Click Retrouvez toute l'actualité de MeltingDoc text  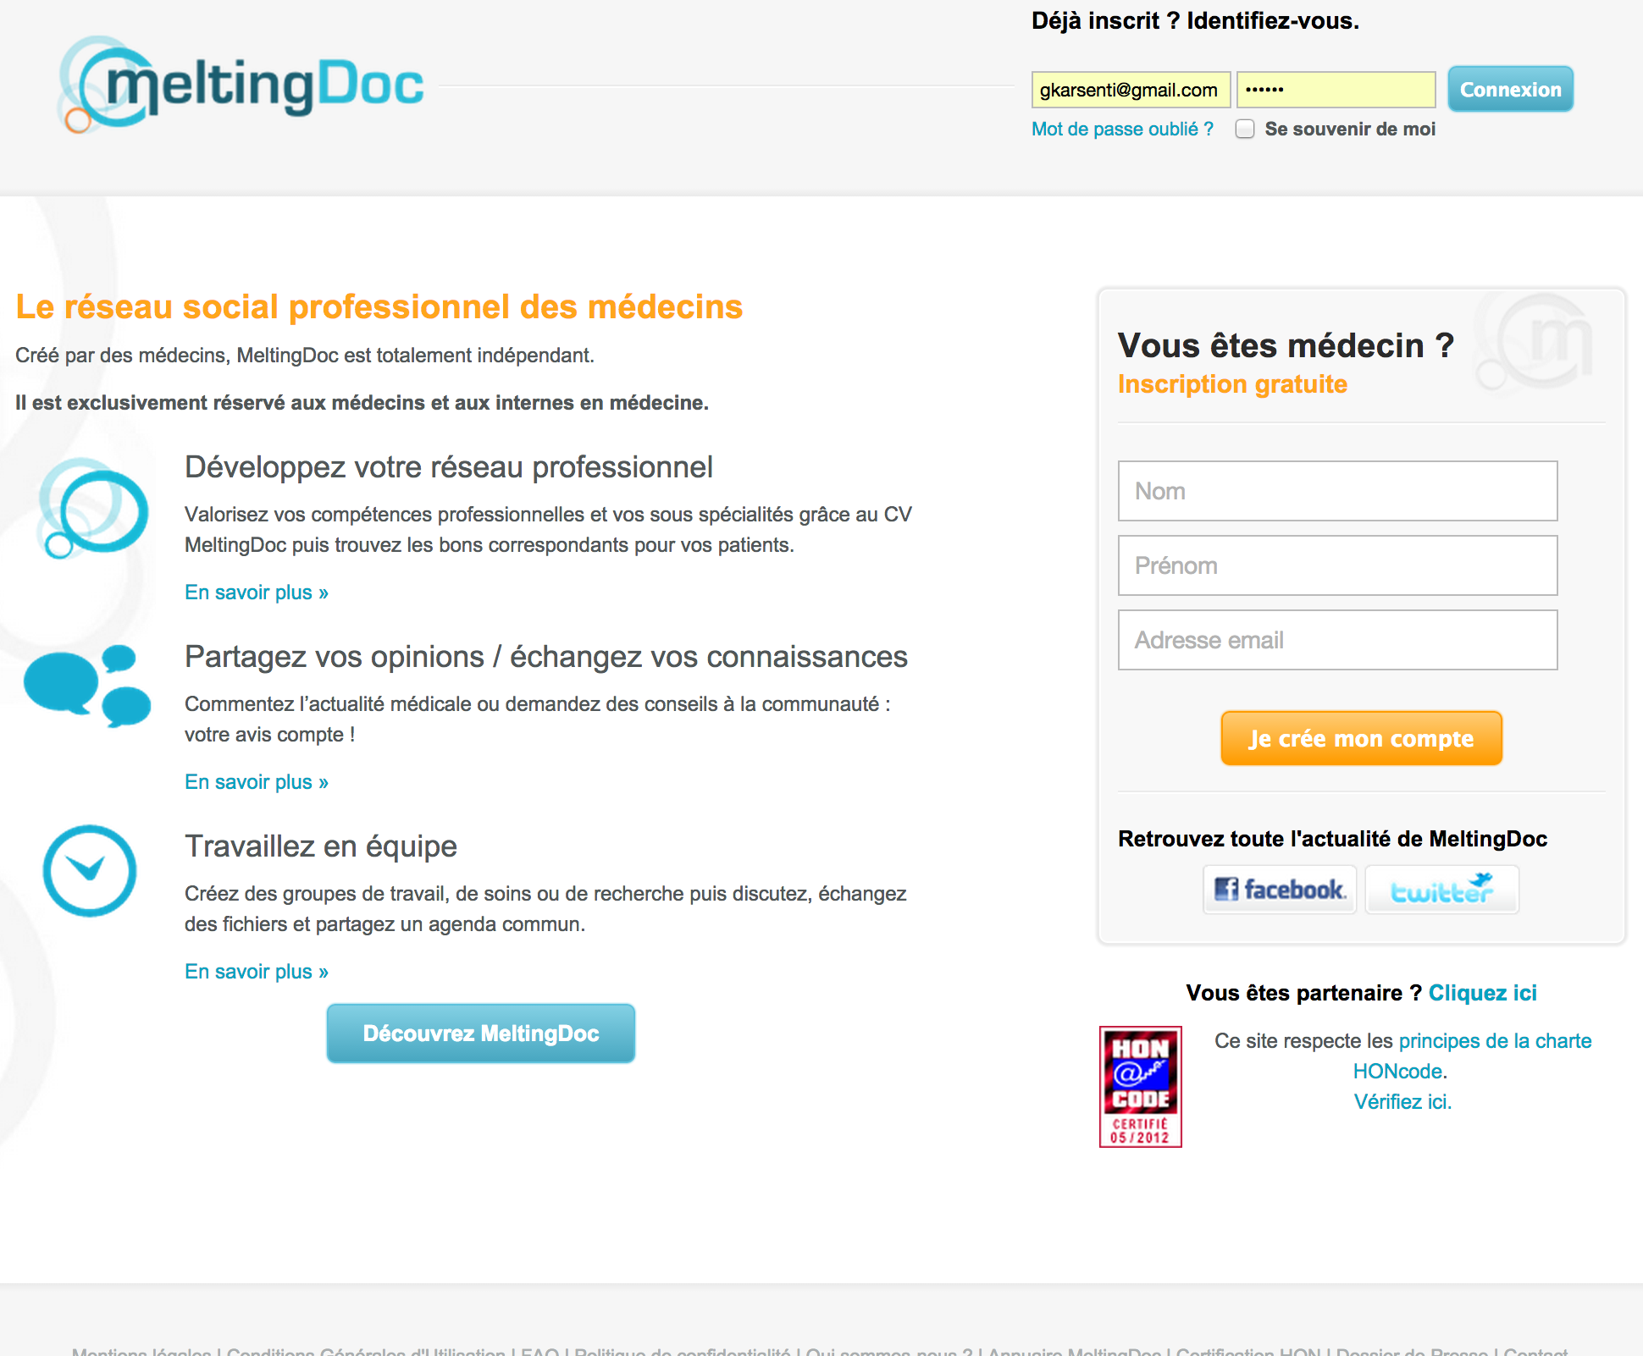(1332, 839)
